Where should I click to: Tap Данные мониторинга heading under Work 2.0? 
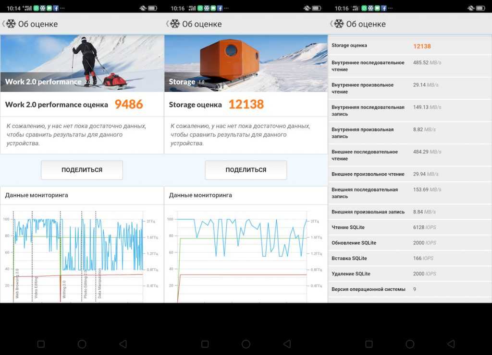click(x=37, y=195)
